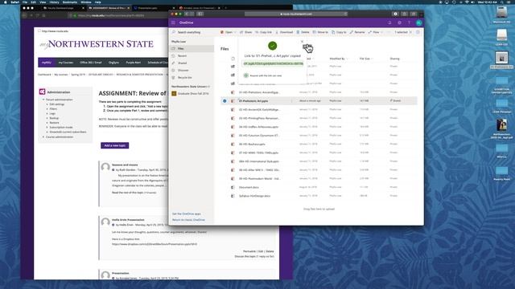Uncheck the selected 01-Prehistoric Art.pptx row

[x=225, y=101]
